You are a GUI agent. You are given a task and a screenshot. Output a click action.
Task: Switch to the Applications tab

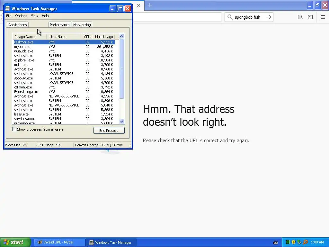[18, 25]
